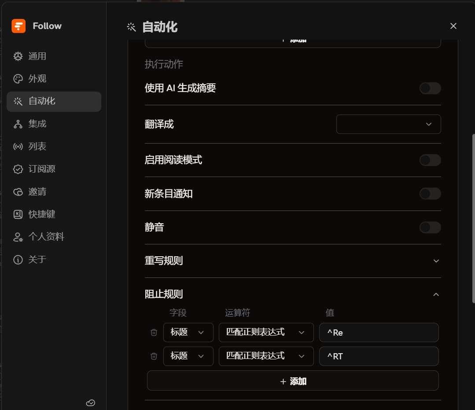Go to 快捷键 shortcuts settings
The width and height of the screenshot is (475, 410).
(x=42, y=214)
